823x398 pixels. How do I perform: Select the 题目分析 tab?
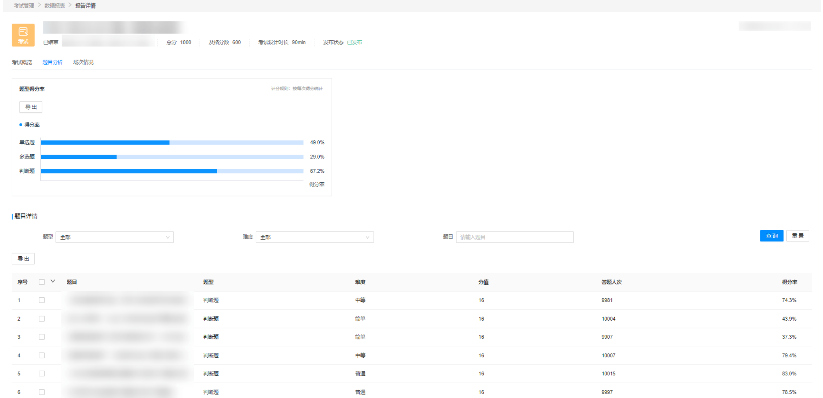52,62
